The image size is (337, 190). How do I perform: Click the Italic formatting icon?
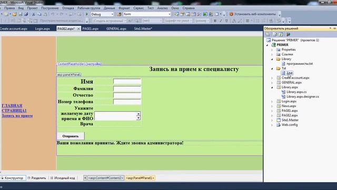pos(221,21)
